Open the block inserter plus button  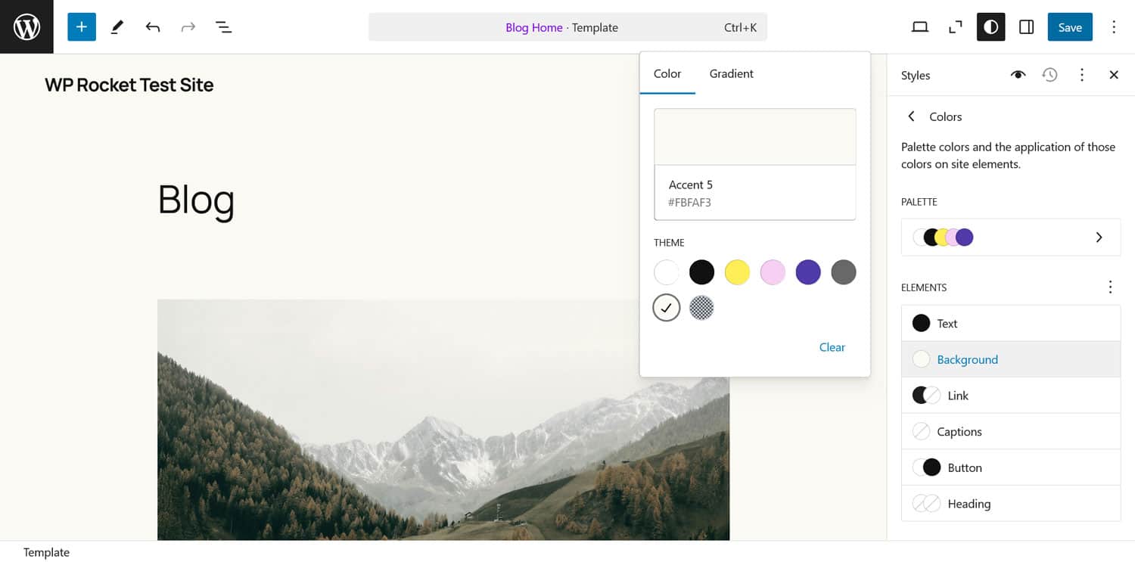(x=82, y=27)
